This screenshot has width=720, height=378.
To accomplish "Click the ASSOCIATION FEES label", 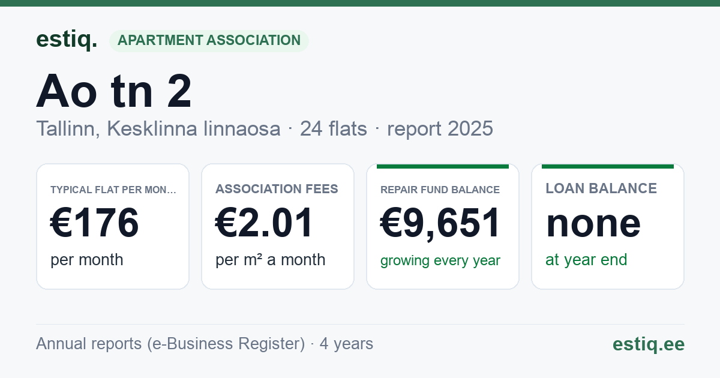I will [x=277, y=189].
